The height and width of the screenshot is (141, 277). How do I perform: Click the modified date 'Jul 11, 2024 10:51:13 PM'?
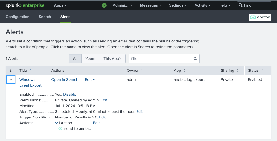(x=75, y=106)
